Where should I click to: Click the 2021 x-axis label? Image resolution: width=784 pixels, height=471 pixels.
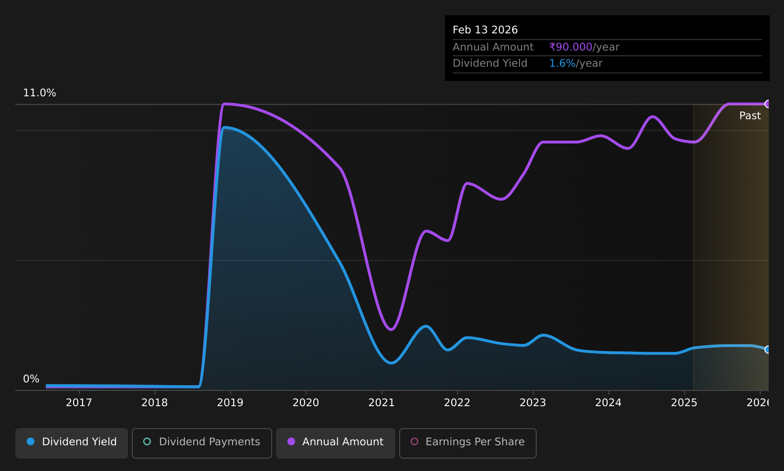click(x=381, y=403)
